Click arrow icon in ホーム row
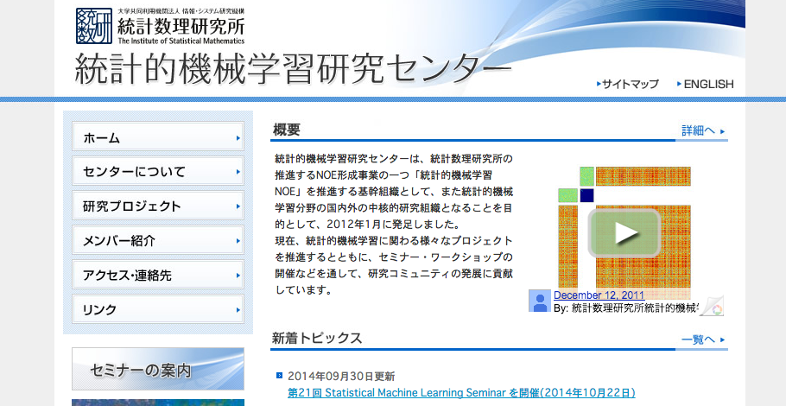 point(238,137)
